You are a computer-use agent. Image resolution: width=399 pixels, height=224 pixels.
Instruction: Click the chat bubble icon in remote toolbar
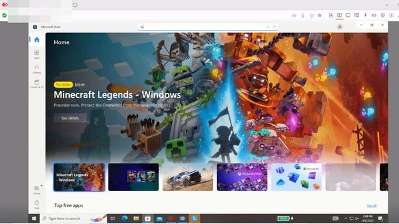[357, 16]
